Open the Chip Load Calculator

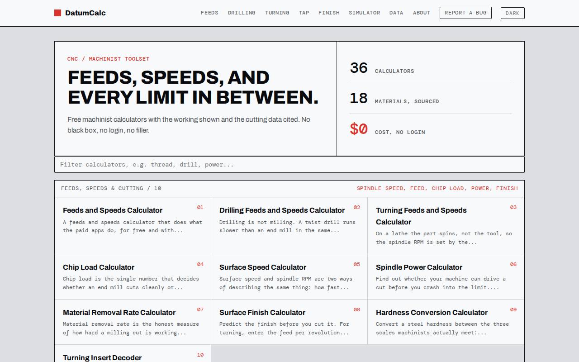tap(133, 277)
